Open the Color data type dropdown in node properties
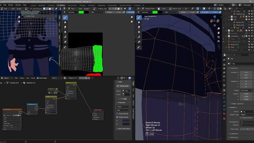 point(123,107)
